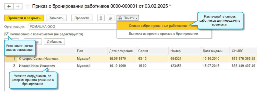Screen dimensions: 264x96
Task: Select birth date cell 10.10.1990
Action: point(122,66)
